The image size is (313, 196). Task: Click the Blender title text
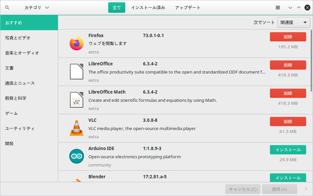click(x=97, y=177)
